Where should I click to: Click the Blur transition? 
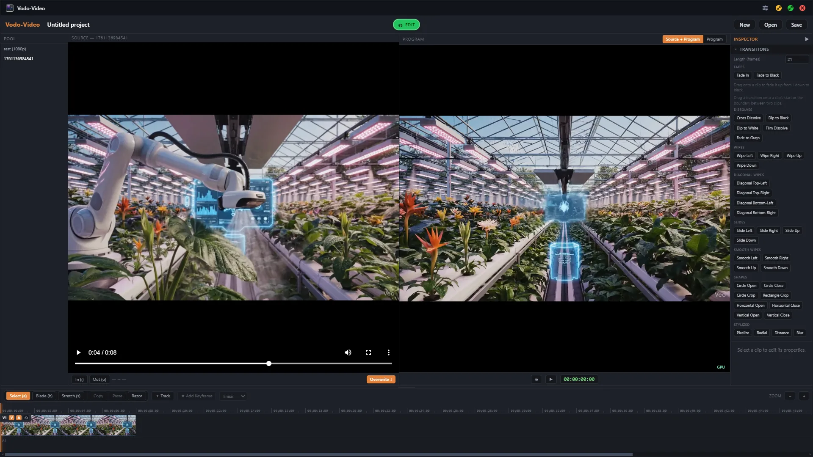point(799,333)
